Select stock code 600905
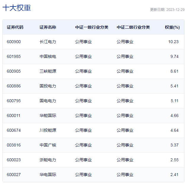Image resolution: width=188 pixels, height=184 pixels. [14, 71]
